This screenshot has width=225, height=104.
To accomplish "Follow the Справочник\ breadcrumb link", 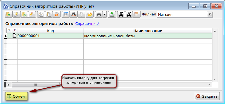I will point(87,24).
